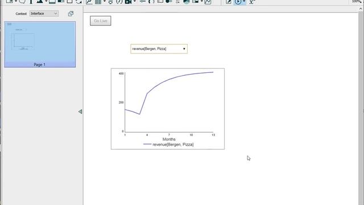Screen dimensions: 364x205
Task: Open the dropdown arrow beside the video camera icon
Action: click(x=134, y=2)
